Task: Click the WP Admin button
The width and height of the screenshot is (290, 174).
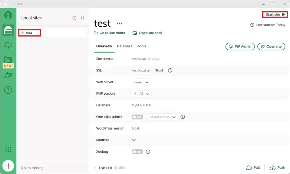Action: click(x=240, y=46)
